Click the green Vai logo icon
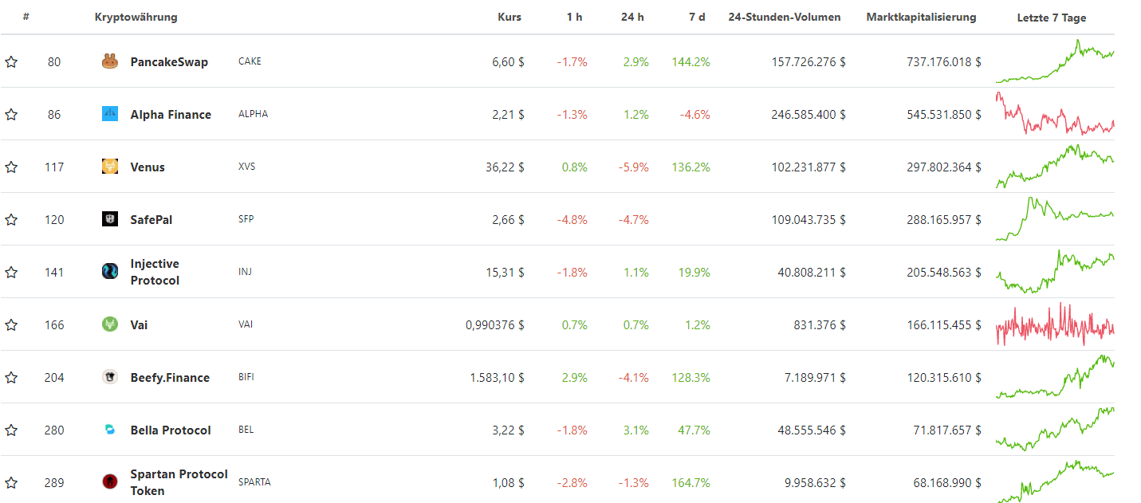 (x=110, y=324)
